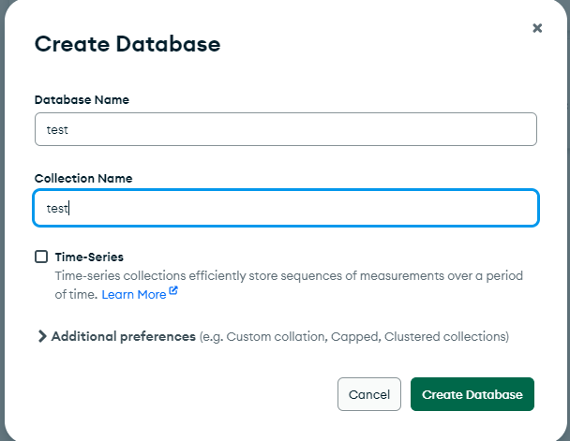Click the Additional preferences label text
570x441 pixels.
point(124,336)
